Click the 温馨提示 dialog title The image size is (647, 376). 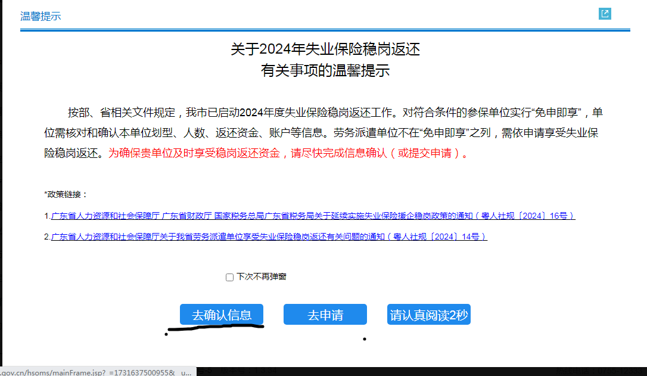[x=41, y=16]
